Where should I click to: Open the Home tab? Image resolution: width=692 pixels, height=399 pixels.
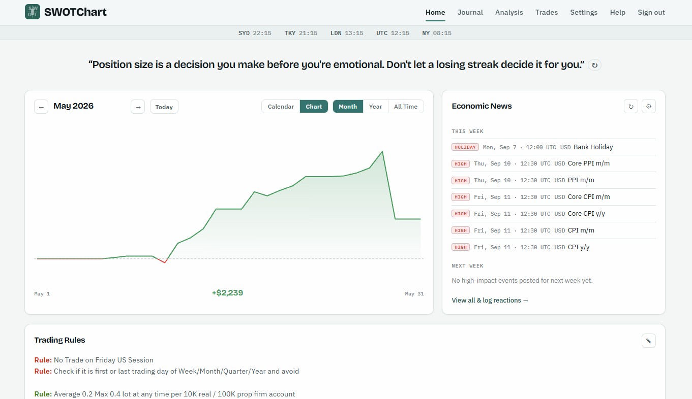coord(435,12)
